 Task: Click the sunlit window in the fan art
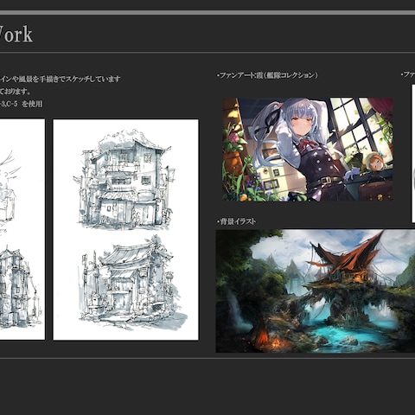354,124
